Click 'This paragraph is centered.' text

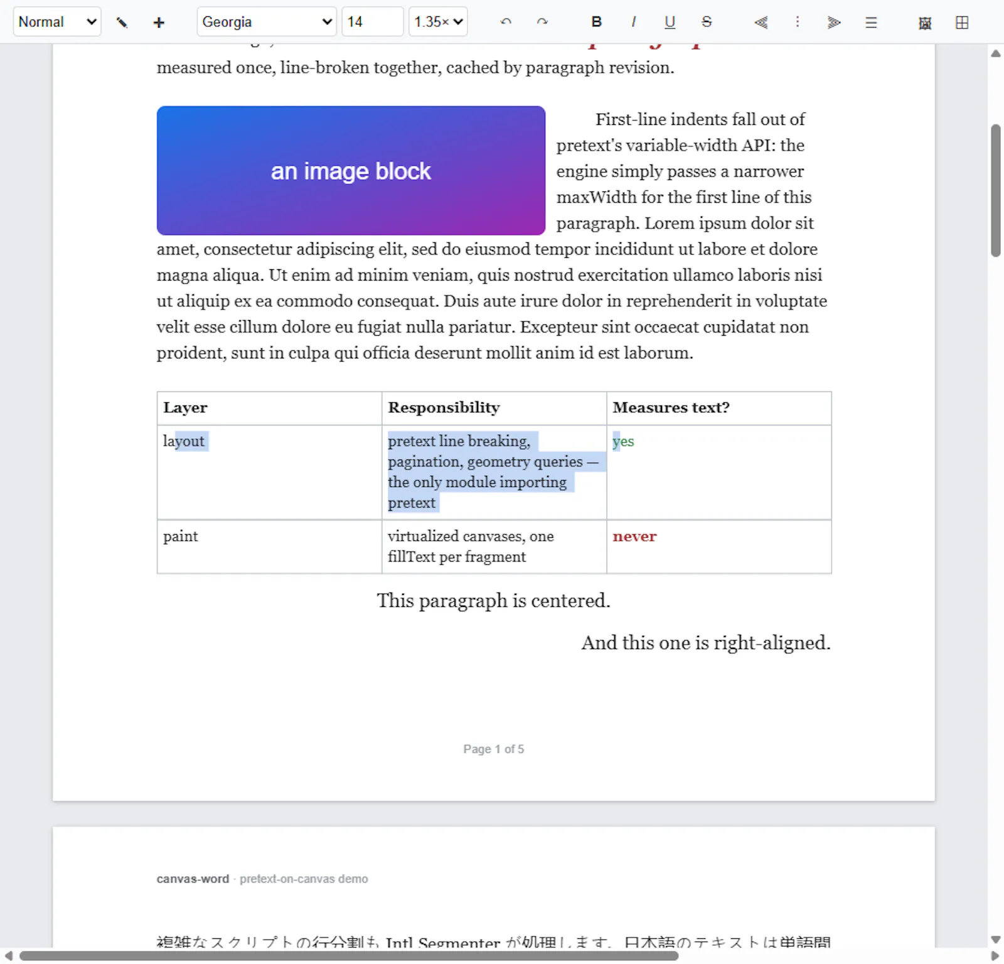(x=494, y=601)
